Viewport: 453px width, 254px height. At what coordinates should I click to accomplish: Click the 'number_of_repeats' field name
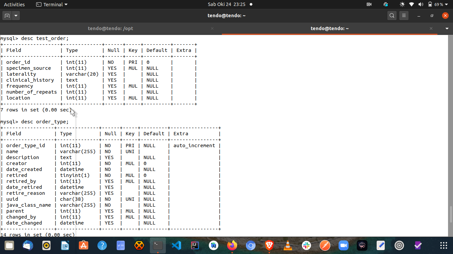tap(32, 92)
